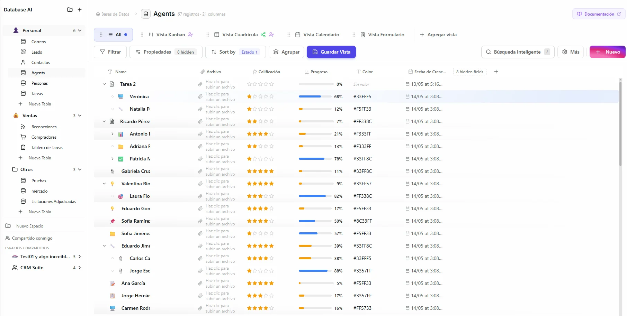Click the Nuevo button
The image size is (627, 316).
pos(608,52)
